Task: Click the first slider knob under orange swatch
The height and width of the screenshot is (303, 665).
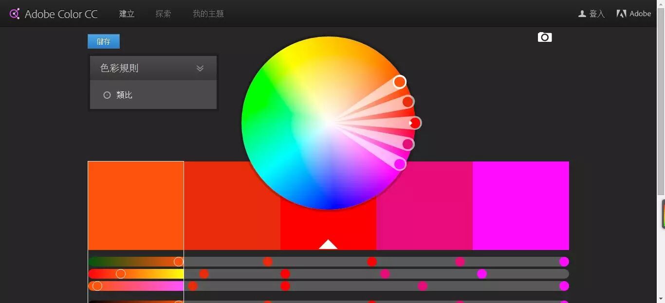Action: point(179,262)
